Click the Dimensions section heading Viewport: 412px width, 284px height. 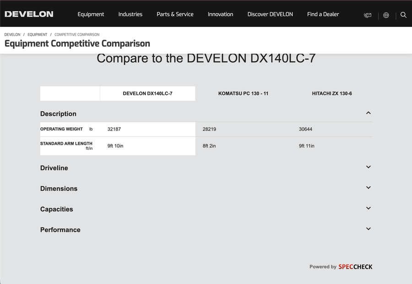click(x=59, y=189)
